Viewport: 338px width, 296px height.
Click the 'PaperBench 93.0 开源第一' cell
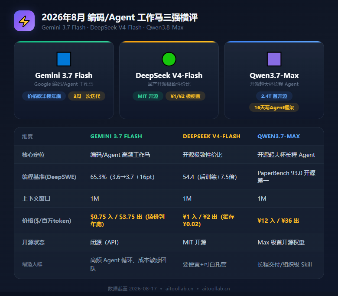pos(286,176)
